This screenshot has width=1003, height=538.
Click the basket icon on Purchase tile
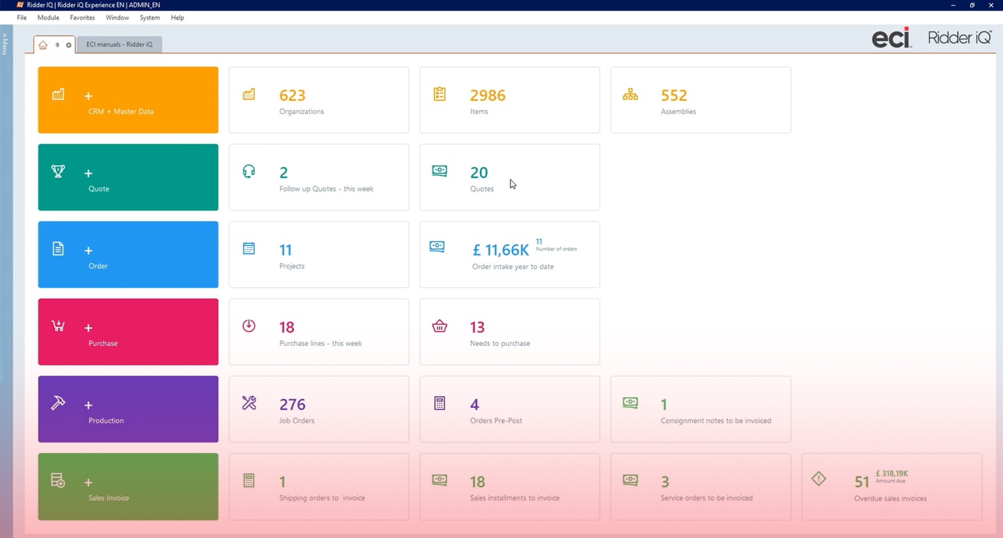(59, 326)
